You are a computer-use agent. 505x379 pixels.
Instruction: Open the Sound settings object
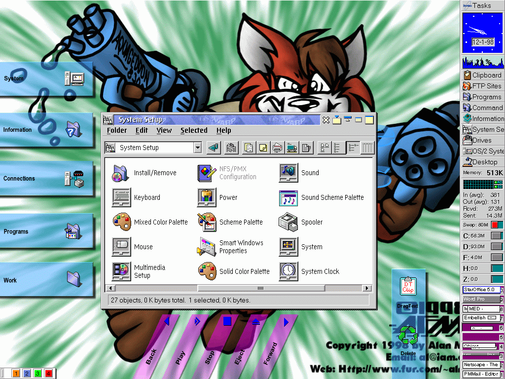[288, 173]
